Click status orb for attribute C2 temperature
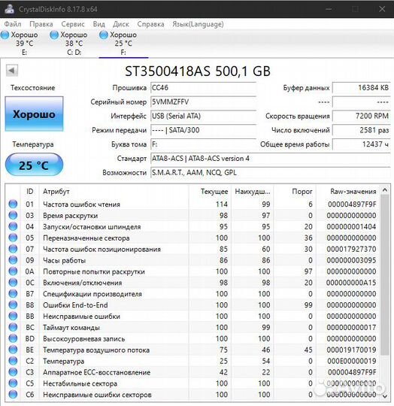394x406 pixels. (13, 361)
